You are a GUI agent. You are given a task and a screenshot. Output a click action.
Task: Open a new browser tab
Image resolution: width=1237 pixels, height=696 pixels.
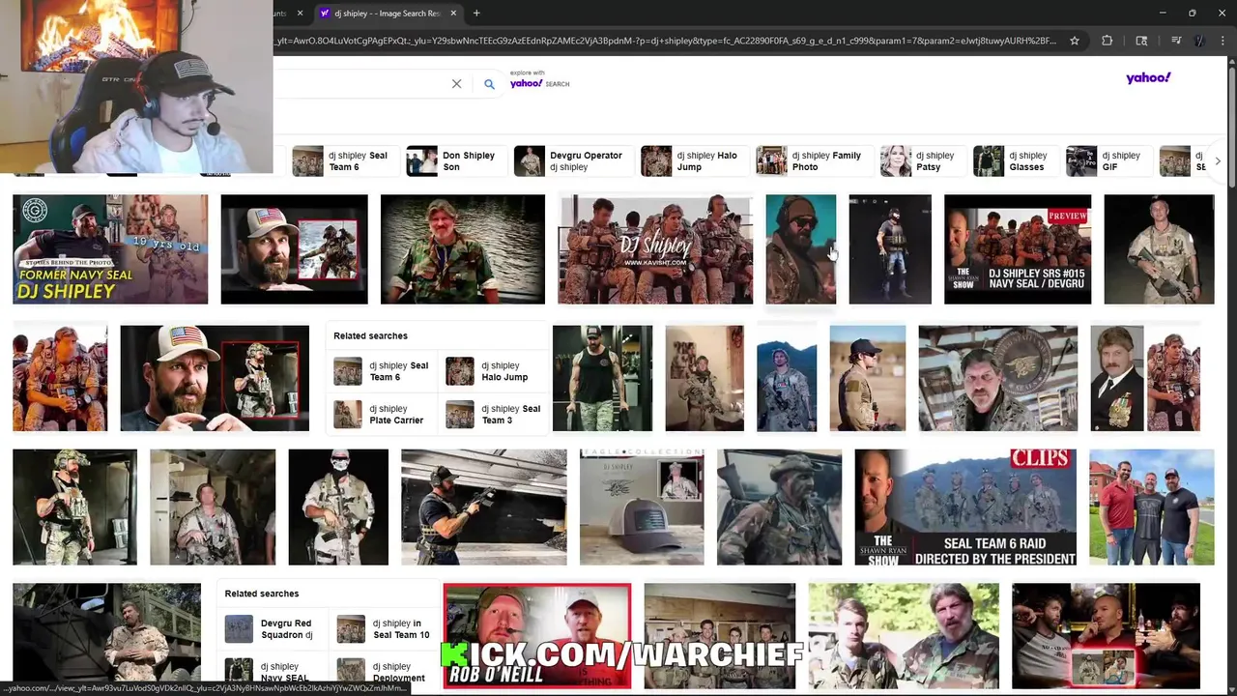click(x=476, y=14)
